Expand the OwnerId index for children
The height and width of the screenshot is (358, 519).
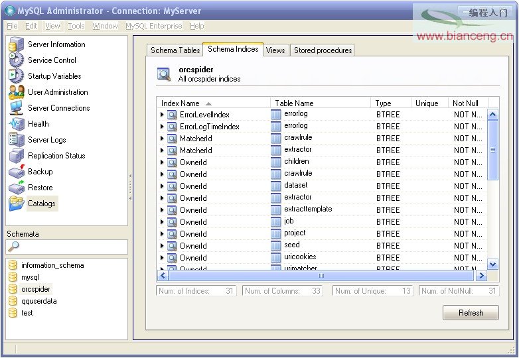162,162
